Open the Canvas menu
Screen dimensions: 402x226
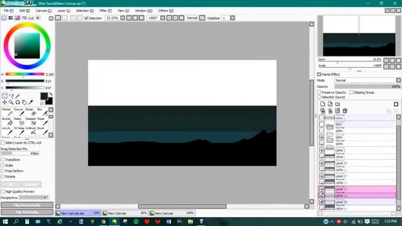click(43, 11)
